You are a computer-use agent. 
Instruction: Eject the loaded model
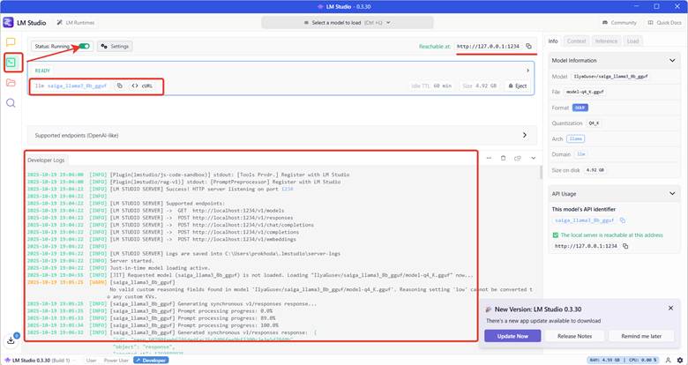[x=517, y=86]
